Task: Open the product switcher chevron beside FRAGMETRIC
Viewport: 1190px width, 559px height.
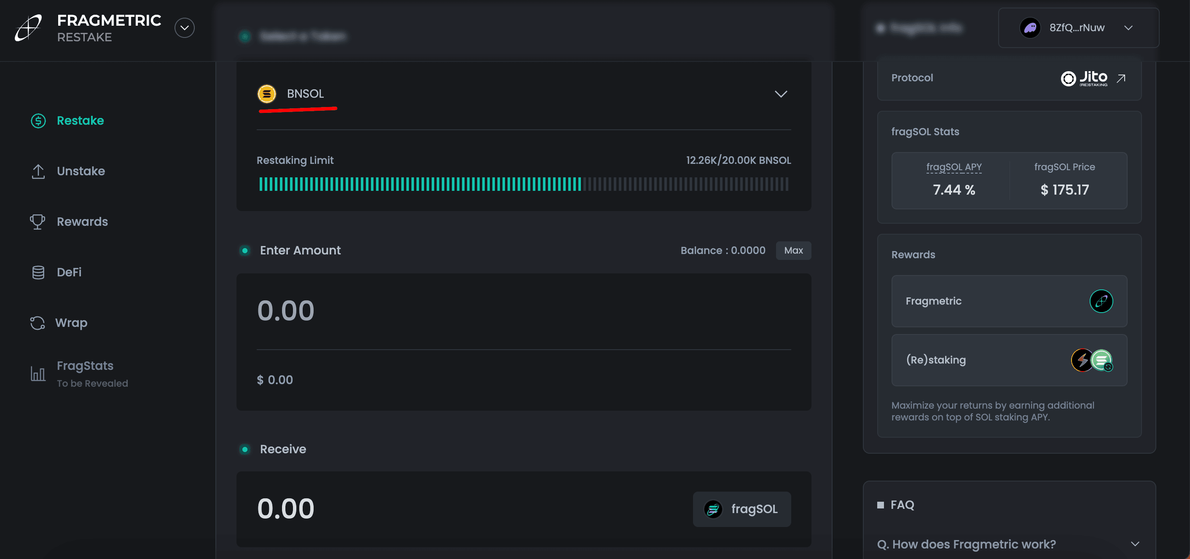Action: coord(184,28)
